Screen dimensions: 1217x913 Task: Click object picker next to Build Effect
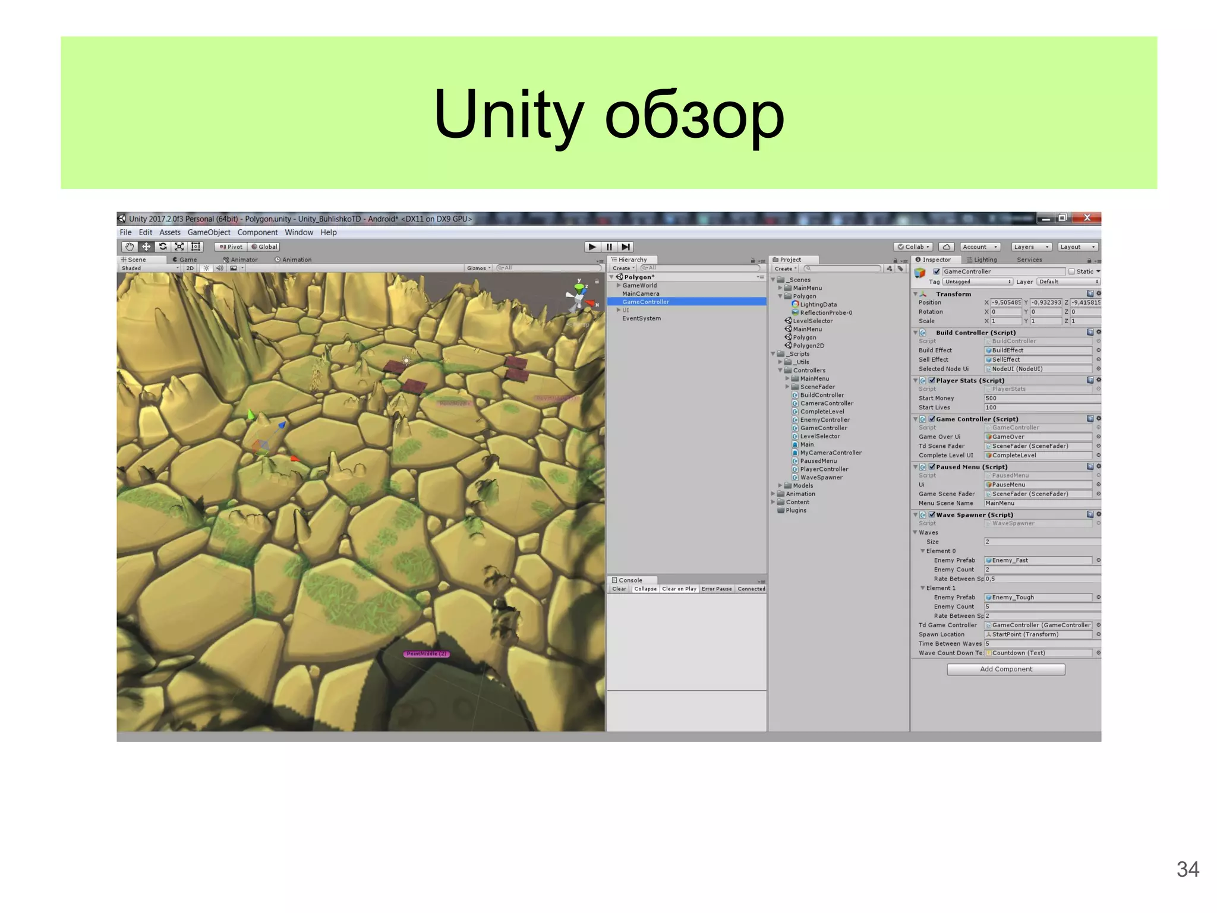point(1098,350)
